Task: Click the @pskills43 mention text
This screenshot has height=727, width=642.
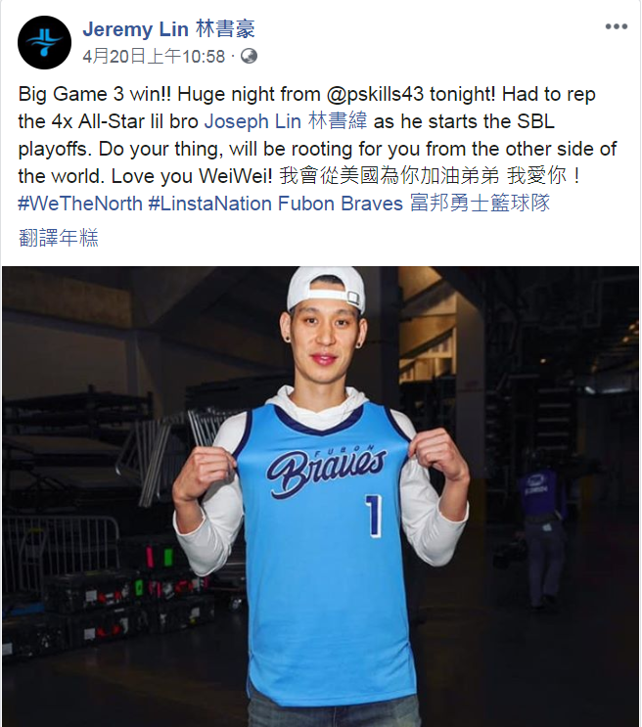Action: pos(375,94)
